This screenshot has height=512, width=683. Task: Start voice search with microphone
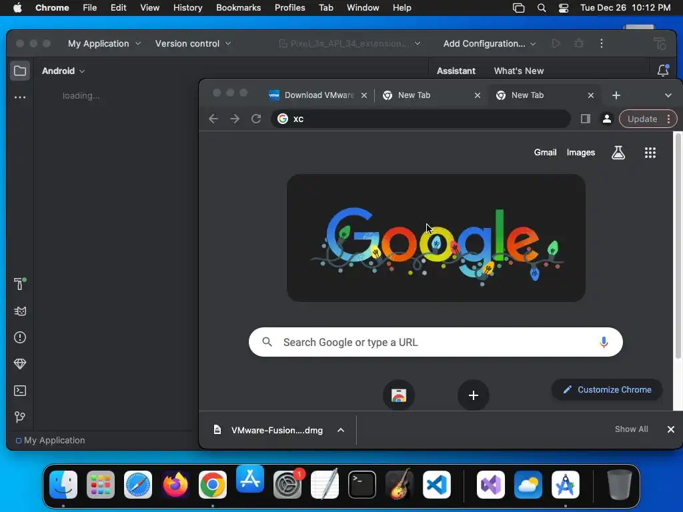(x=604, y=342)
